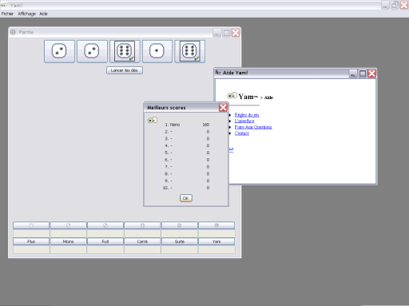The height and width of the screenshot is (306, 409).
Task: Open the Aide menu
Action: pos(43,14)
